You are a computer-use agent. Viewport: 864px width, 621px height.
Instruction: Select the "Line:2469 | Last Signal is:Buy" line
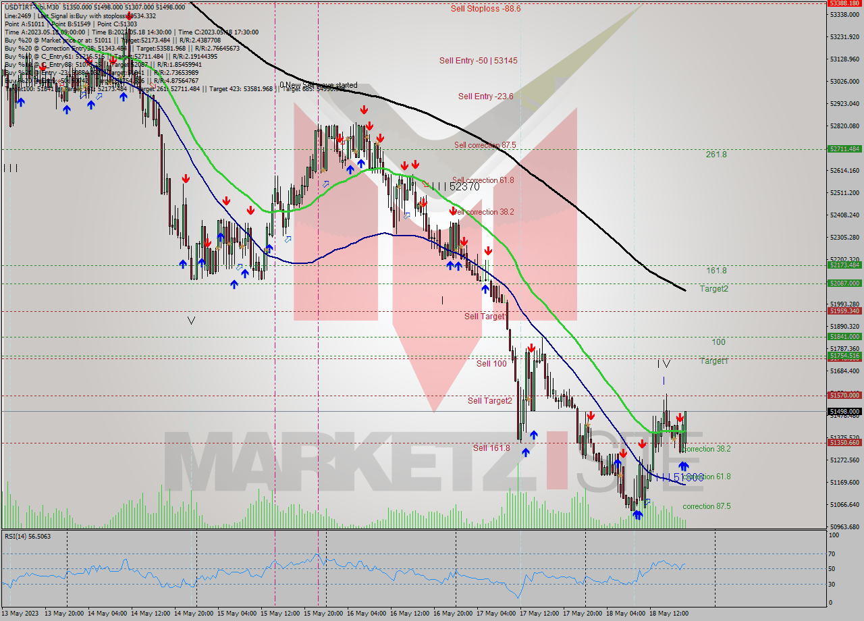[80, 16]
